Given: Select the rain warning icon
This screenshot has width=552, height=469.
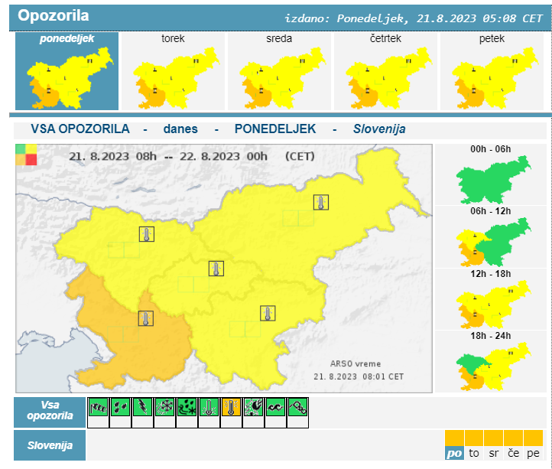Looking at the screenshot, I should 121,408.
